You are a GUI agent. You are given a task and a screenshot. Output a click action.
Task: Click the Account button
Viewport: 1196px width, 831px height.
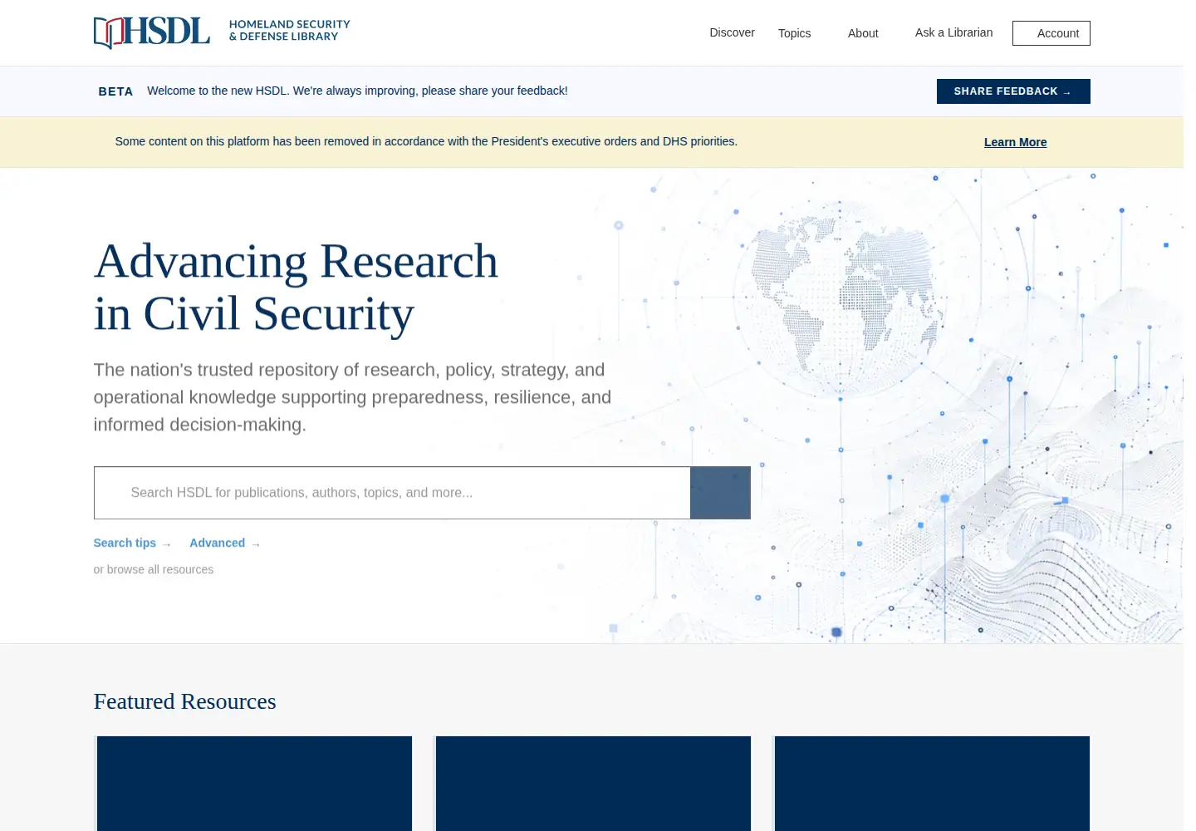(x=1051, y=33)
